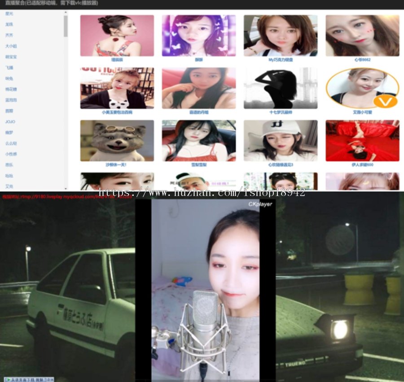Open the thumbnail above 雪梨雪梨

(199, 140)
